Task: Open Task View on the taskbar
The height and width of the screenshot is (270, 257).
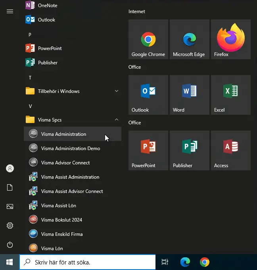Action: tap(165, 262)
